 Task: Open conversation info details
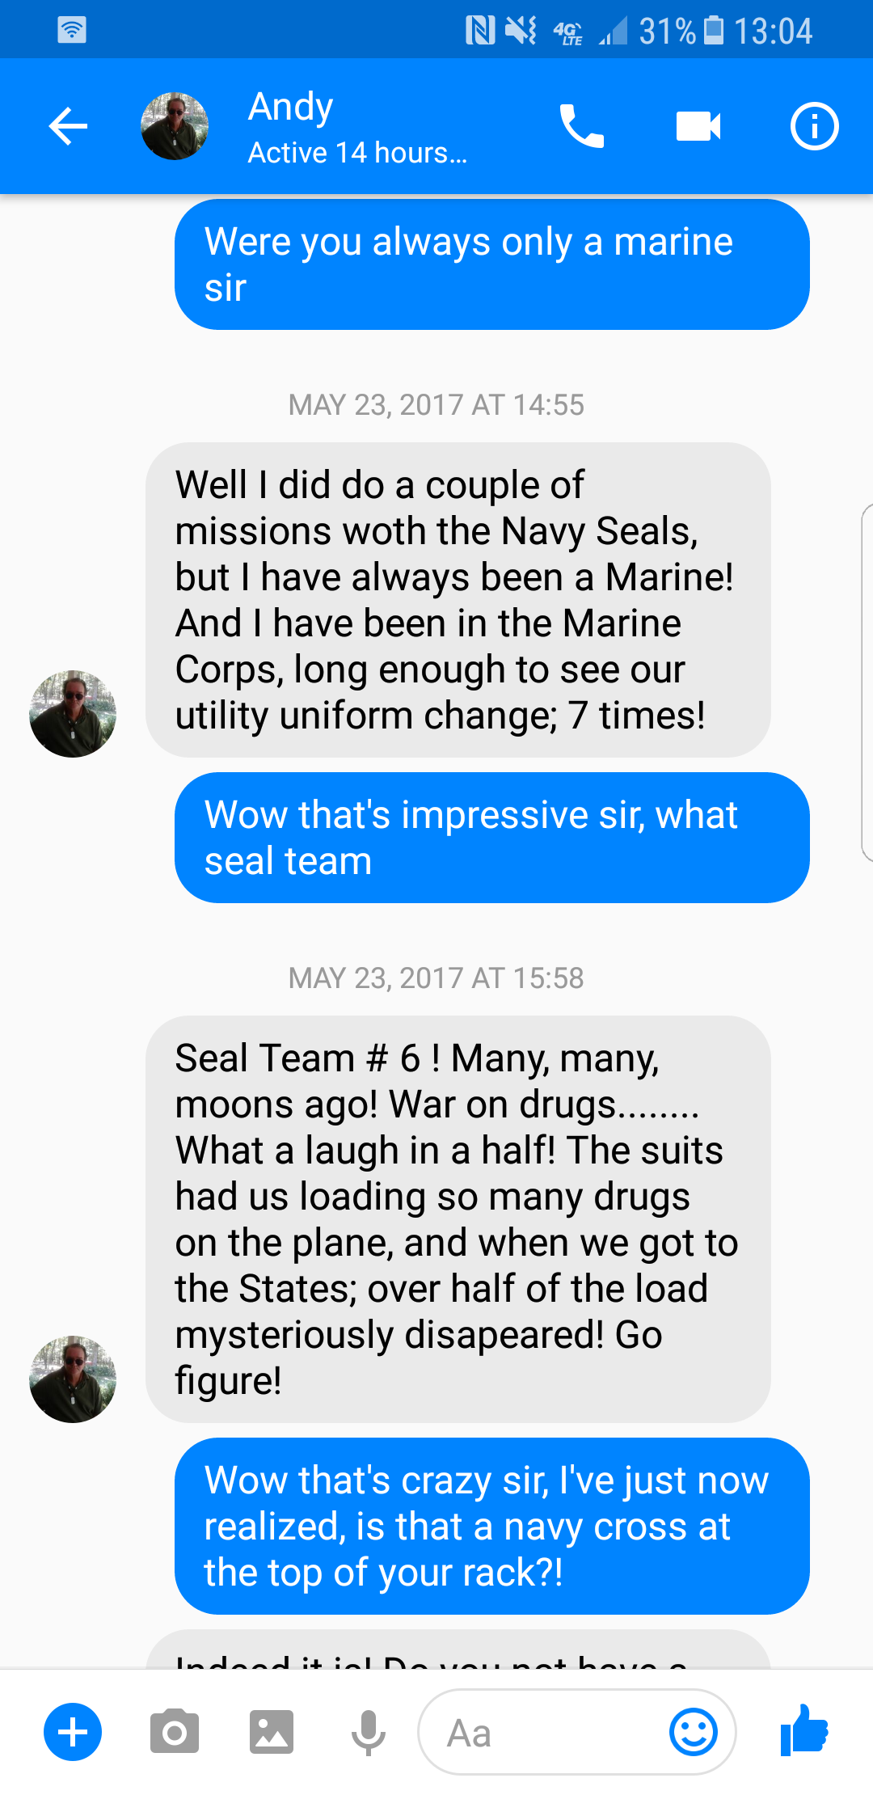coord(813,126)
